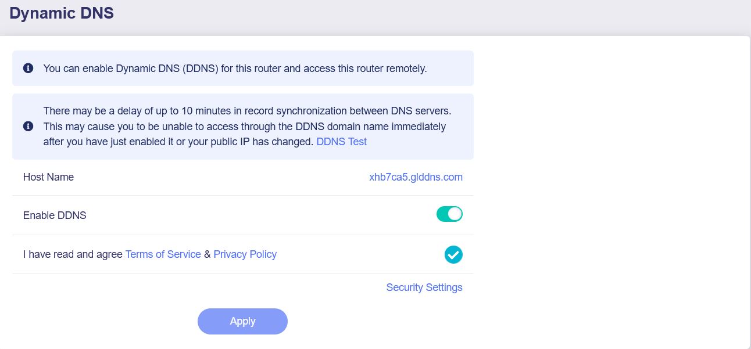Open the DDNS Test link
The image size is (751, 349).
(x=341, y=142)
